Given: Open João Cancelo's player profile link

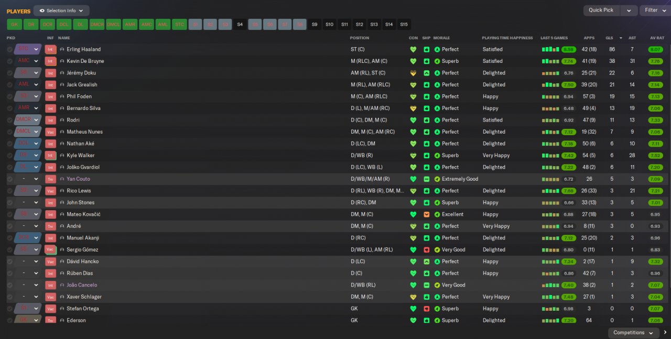Looking at the screenshot, I should pos(82,285).
